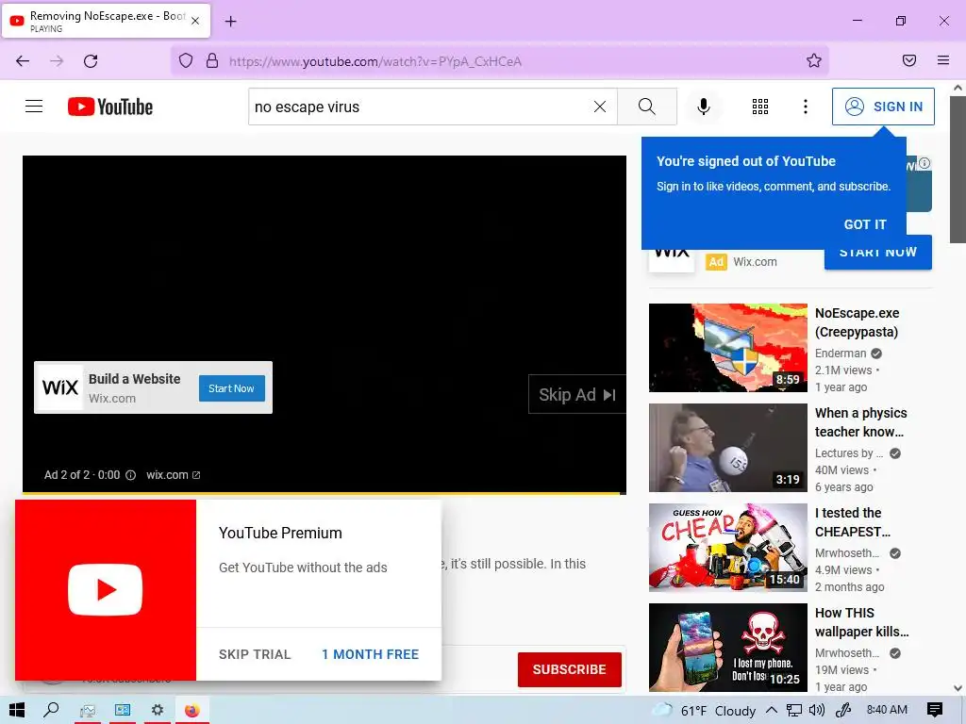Clear the search box with the X
Screen dimensions: 966x724
[x=599, y=107]
